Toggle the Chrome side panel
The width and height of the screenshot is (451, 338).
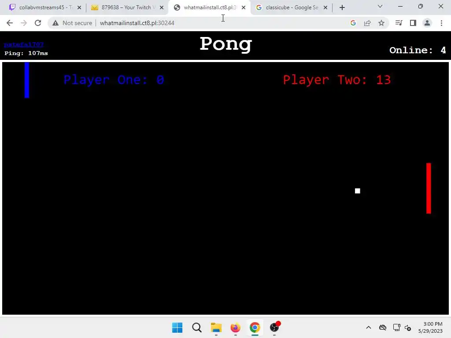(x=413, y=23)
